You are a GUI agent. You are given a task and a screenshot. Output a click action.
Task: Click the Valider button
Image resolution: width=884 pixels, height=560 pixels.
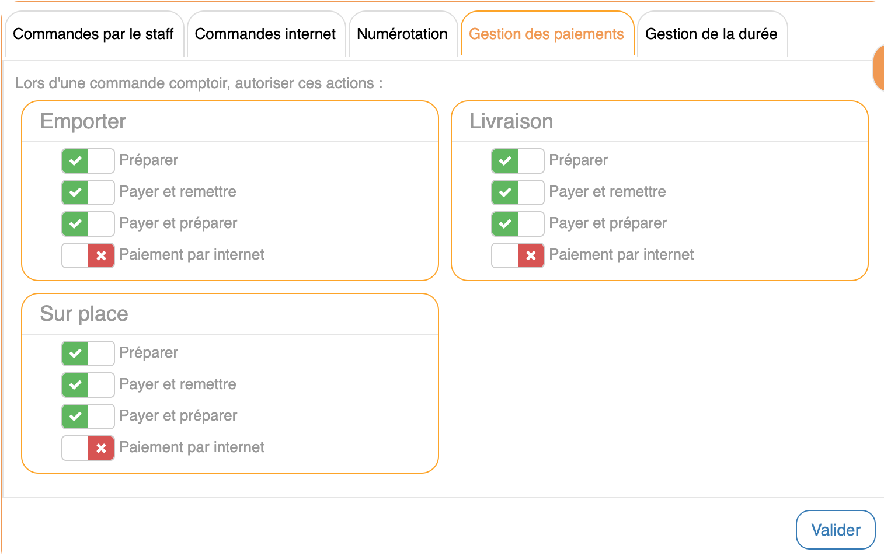[836, 530]
